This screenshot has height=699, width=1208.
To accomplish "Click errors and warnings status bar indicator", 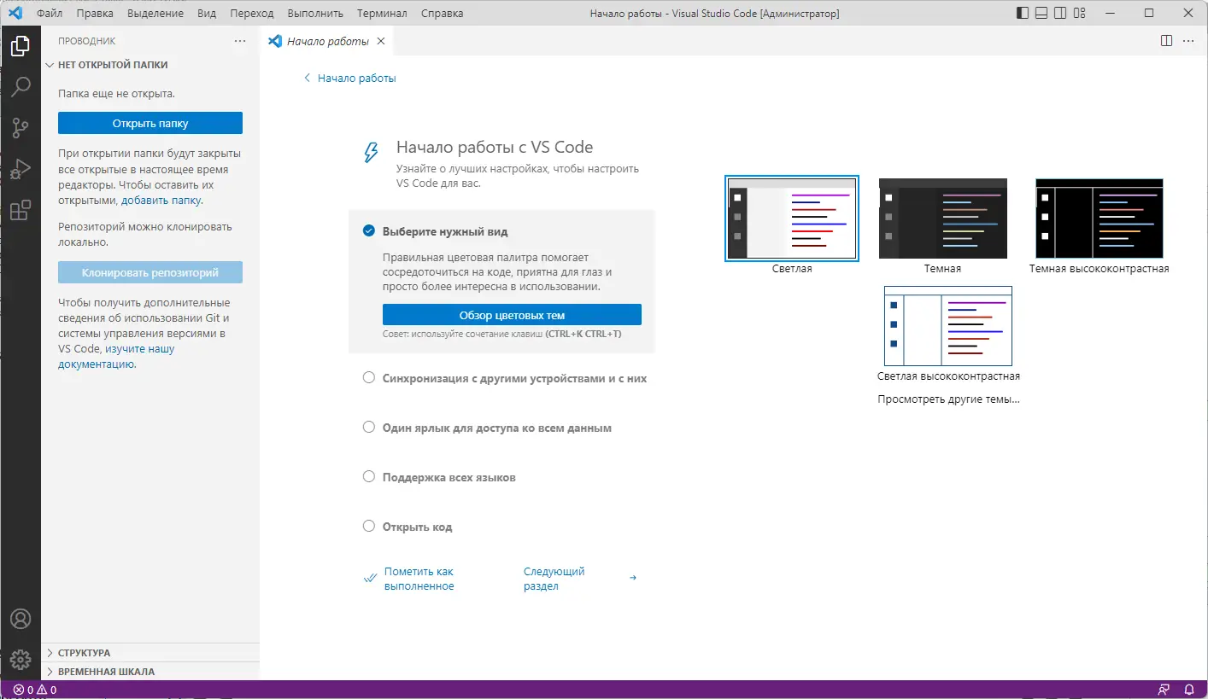I will 35,690.
